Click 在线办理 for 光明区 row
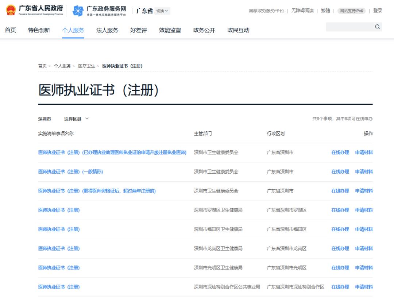 tap(340, 268)
